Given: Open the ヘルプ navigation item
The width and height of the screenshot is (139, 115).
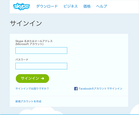Looking at the screenshot, I should (101, 6).
